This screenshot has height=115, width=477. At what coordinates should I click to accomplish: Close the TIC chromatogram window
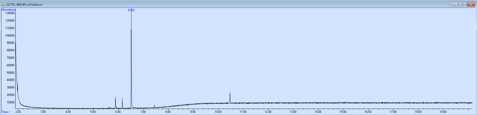[471, 4]
